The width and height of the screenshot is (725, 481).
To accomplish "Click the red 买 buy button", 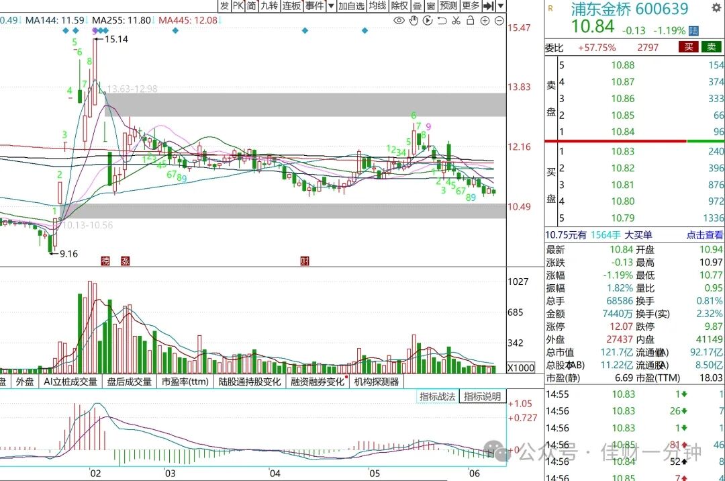I will [x=689, y=47].
